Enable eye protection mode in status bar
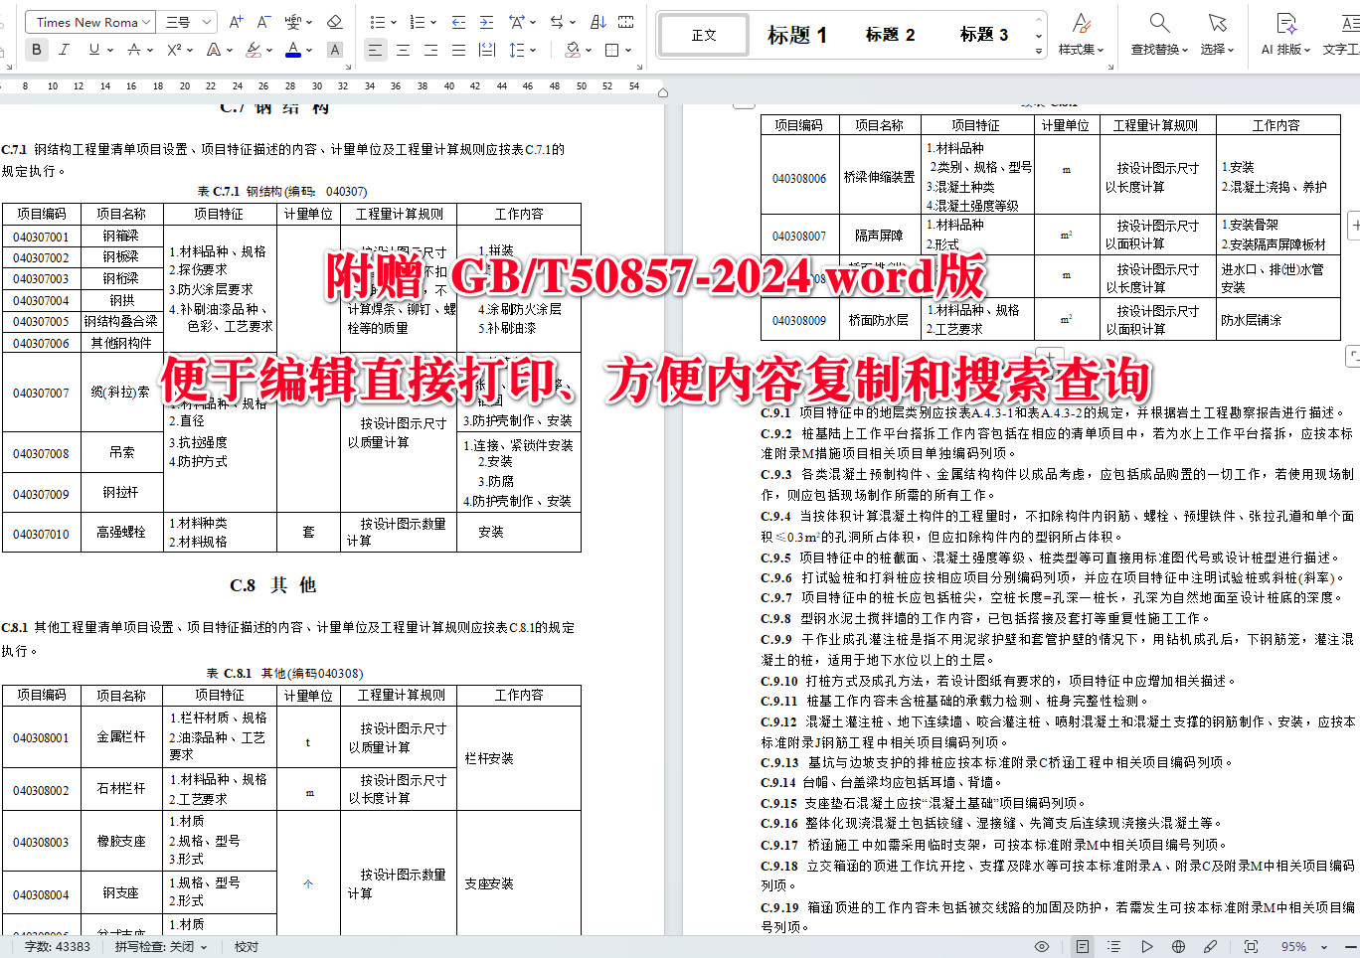The width and height of the screenshot is (1360, 958). (1043, 946)
